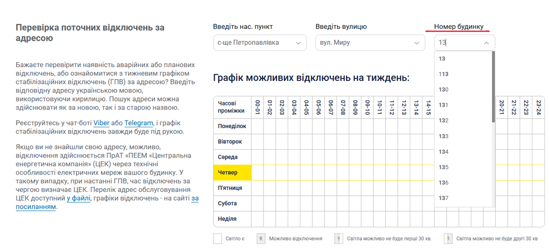Click the dropdown list scrollbar
The width and height of the screenshot is (549, 248).
[493, 88]
